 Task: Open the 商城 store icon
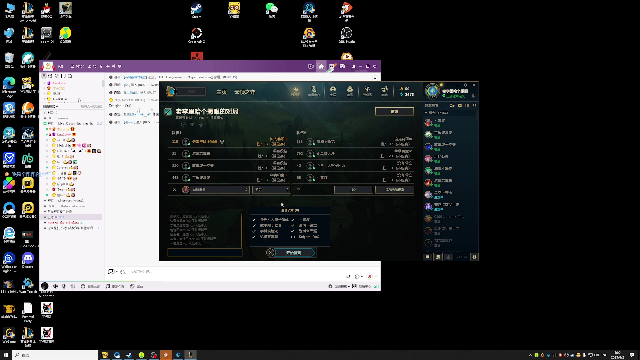point(384,91)
